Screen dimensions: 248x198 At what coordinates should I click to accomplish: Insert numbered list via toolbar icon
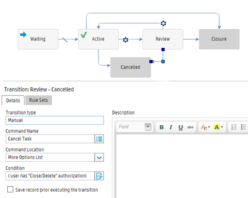pyautogui.click(x=234, y=127)
